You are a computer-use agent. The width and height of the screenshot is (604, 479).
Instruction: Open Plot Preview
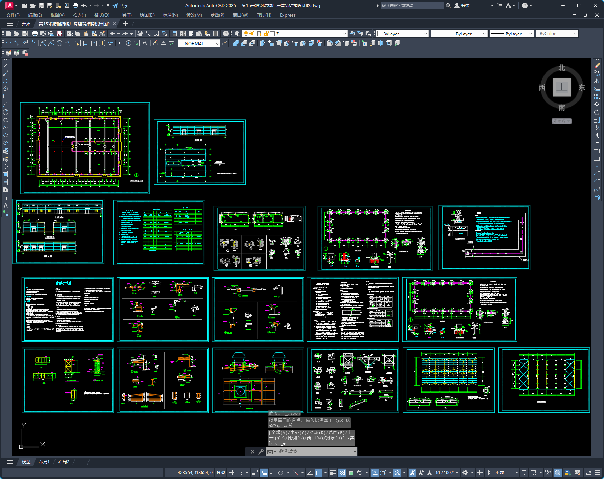click(43, 34)
